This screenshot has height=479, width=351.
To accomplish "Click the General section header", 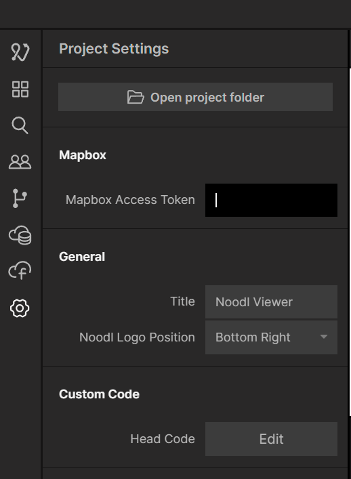I will click(x=82, y=257).
